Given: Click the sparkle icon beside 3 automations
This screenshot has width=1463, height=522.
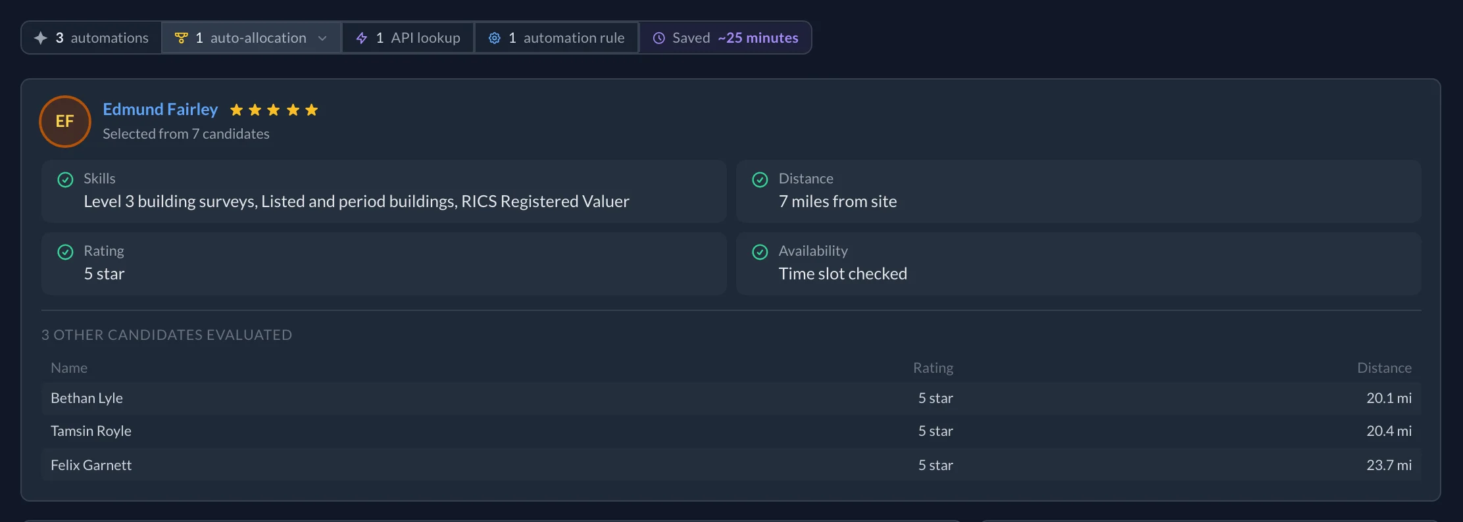Looking at the screenshot, I should click(41, 38).
